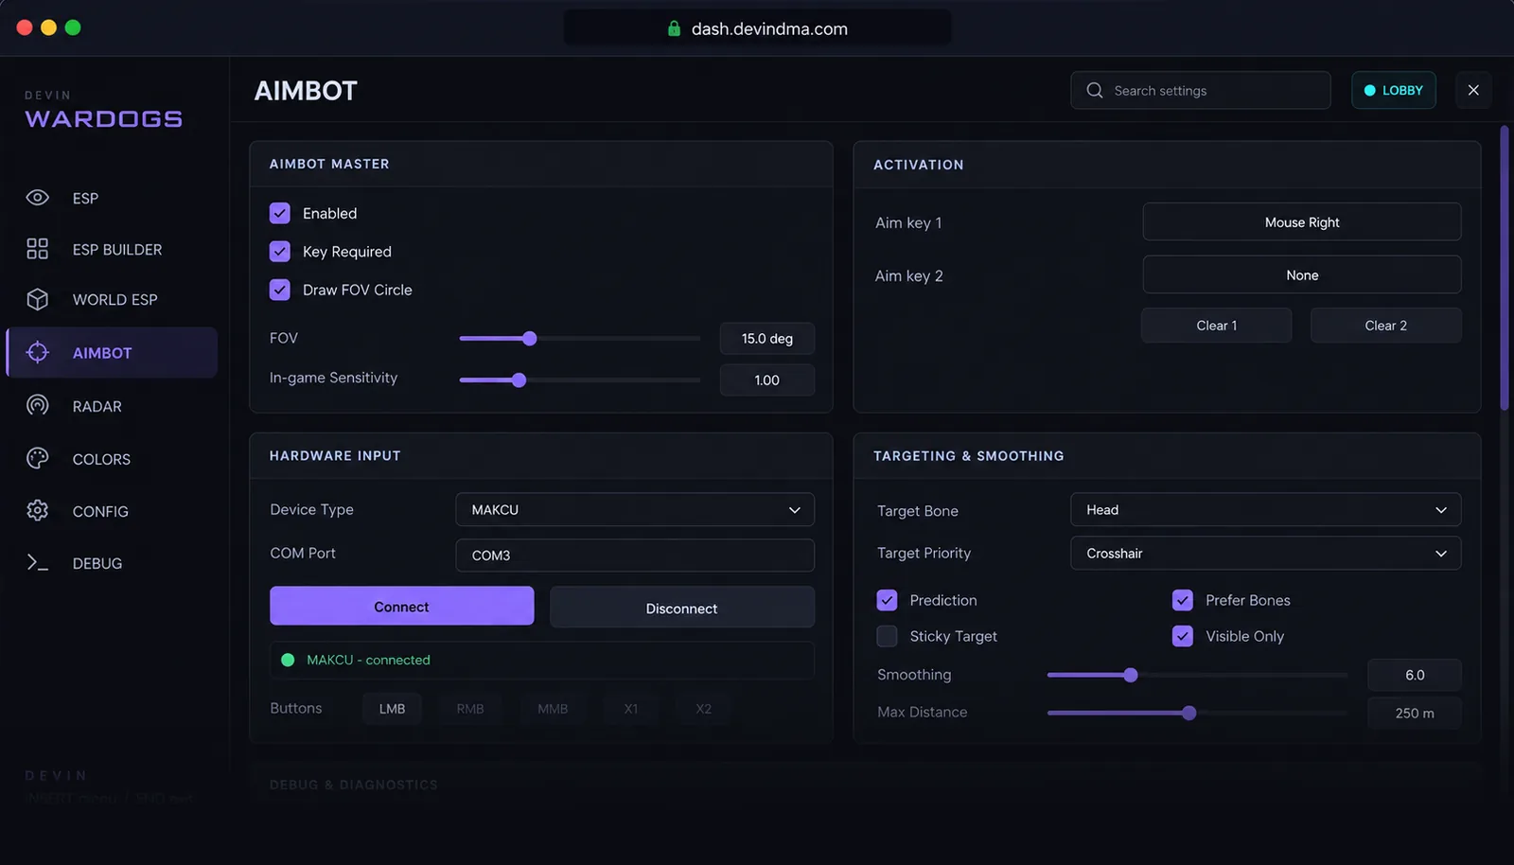Click the Aimbot crosshair icon
This screenshot has width=1514, height=865.
point(37,352)
